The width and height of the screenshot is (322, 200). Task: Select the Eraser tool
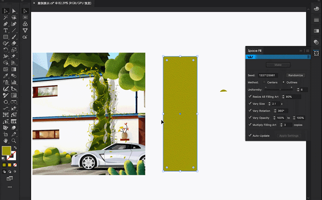coord(14,43)
